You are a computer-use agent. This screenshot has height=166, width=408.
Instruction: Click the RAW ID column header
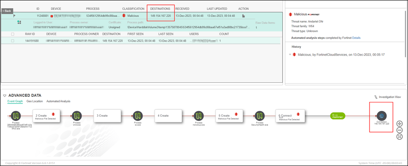[30, 34]
